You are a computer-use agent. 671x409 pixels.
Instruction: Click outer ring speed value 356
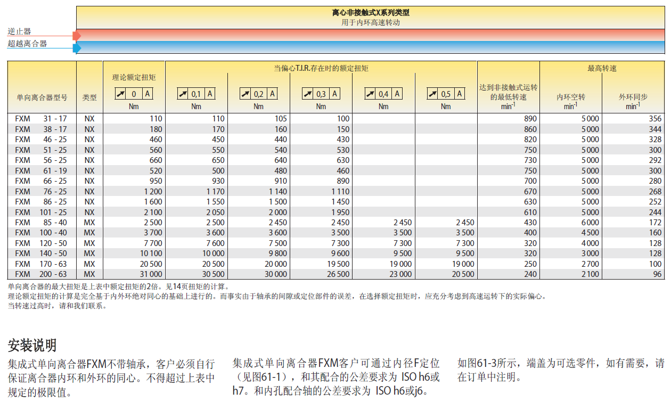point(655,119)
